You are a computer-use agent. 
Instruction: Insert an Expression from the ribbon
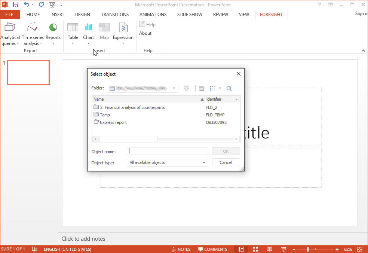coord(123,34)
